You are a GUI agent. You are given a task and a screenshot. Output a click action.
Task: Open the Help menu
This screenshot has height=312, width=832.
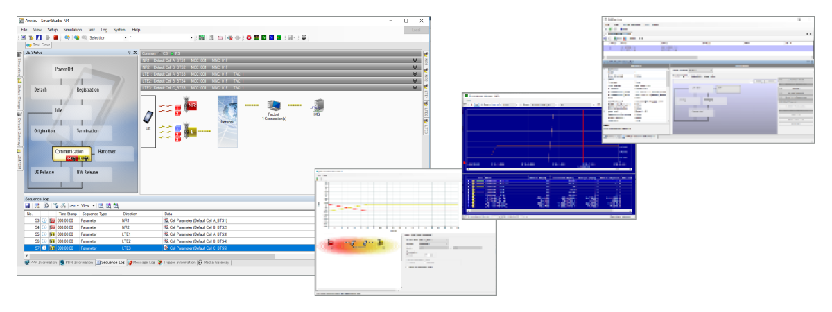tap(136, 30)
